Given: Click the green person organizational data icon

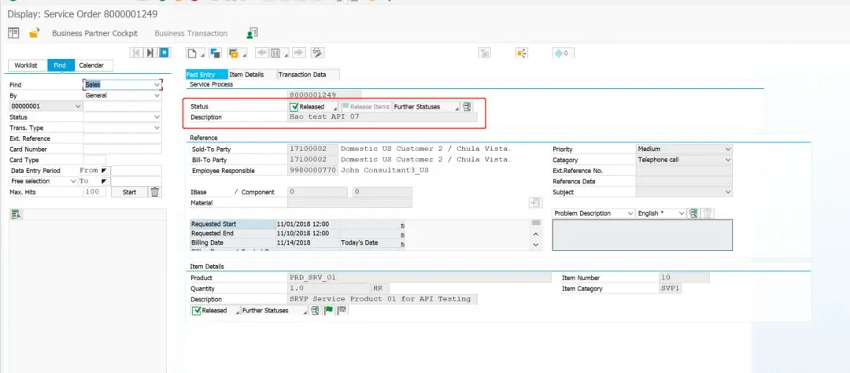Looking at the screenshot, I should pos(252,33).
